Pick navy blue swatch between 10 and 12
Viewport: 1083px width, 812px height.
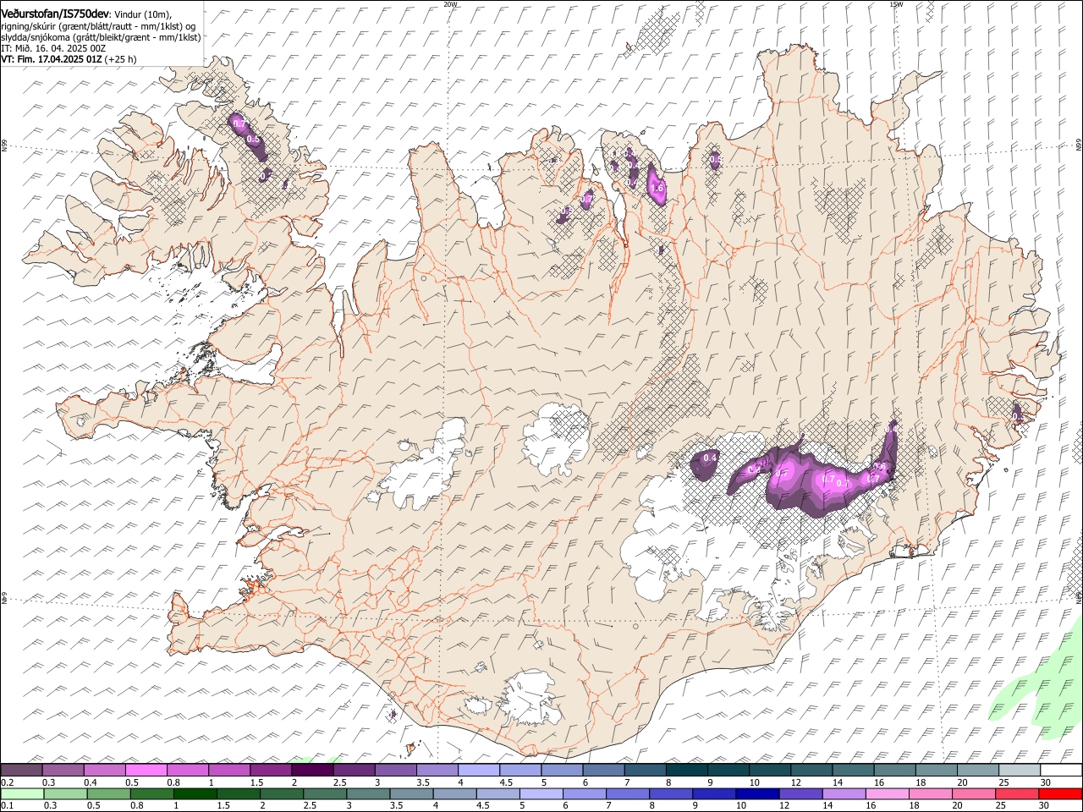[x=757, y=793]
